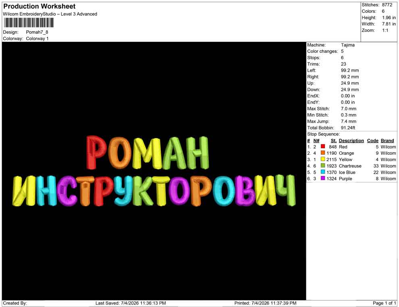
Task: Click the 'Last Saved: 7/4/2026 11:36:13 PM' footer
Action: coord(131,303)
